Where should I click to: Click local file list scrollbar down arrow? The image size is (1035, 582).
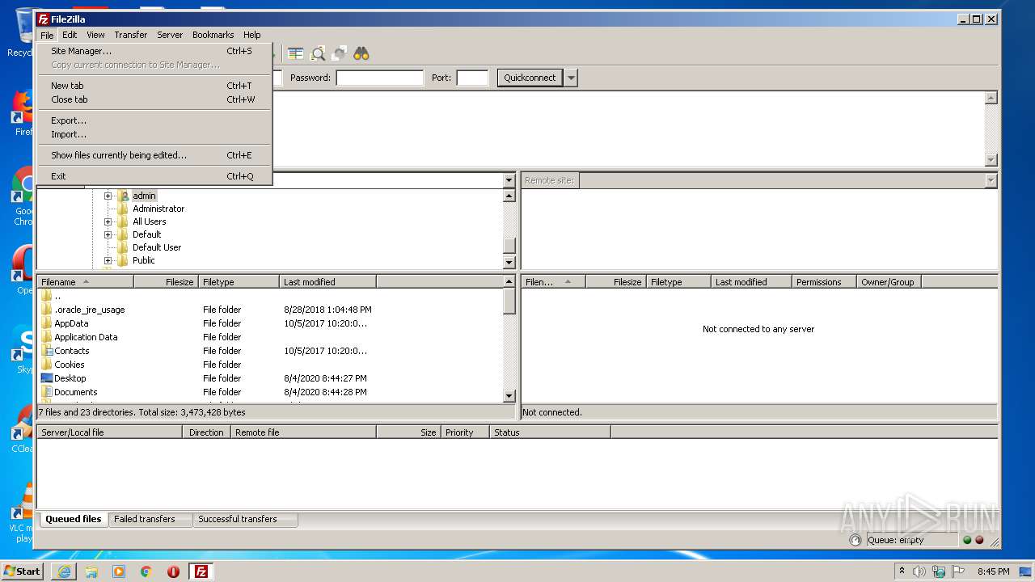509,396
